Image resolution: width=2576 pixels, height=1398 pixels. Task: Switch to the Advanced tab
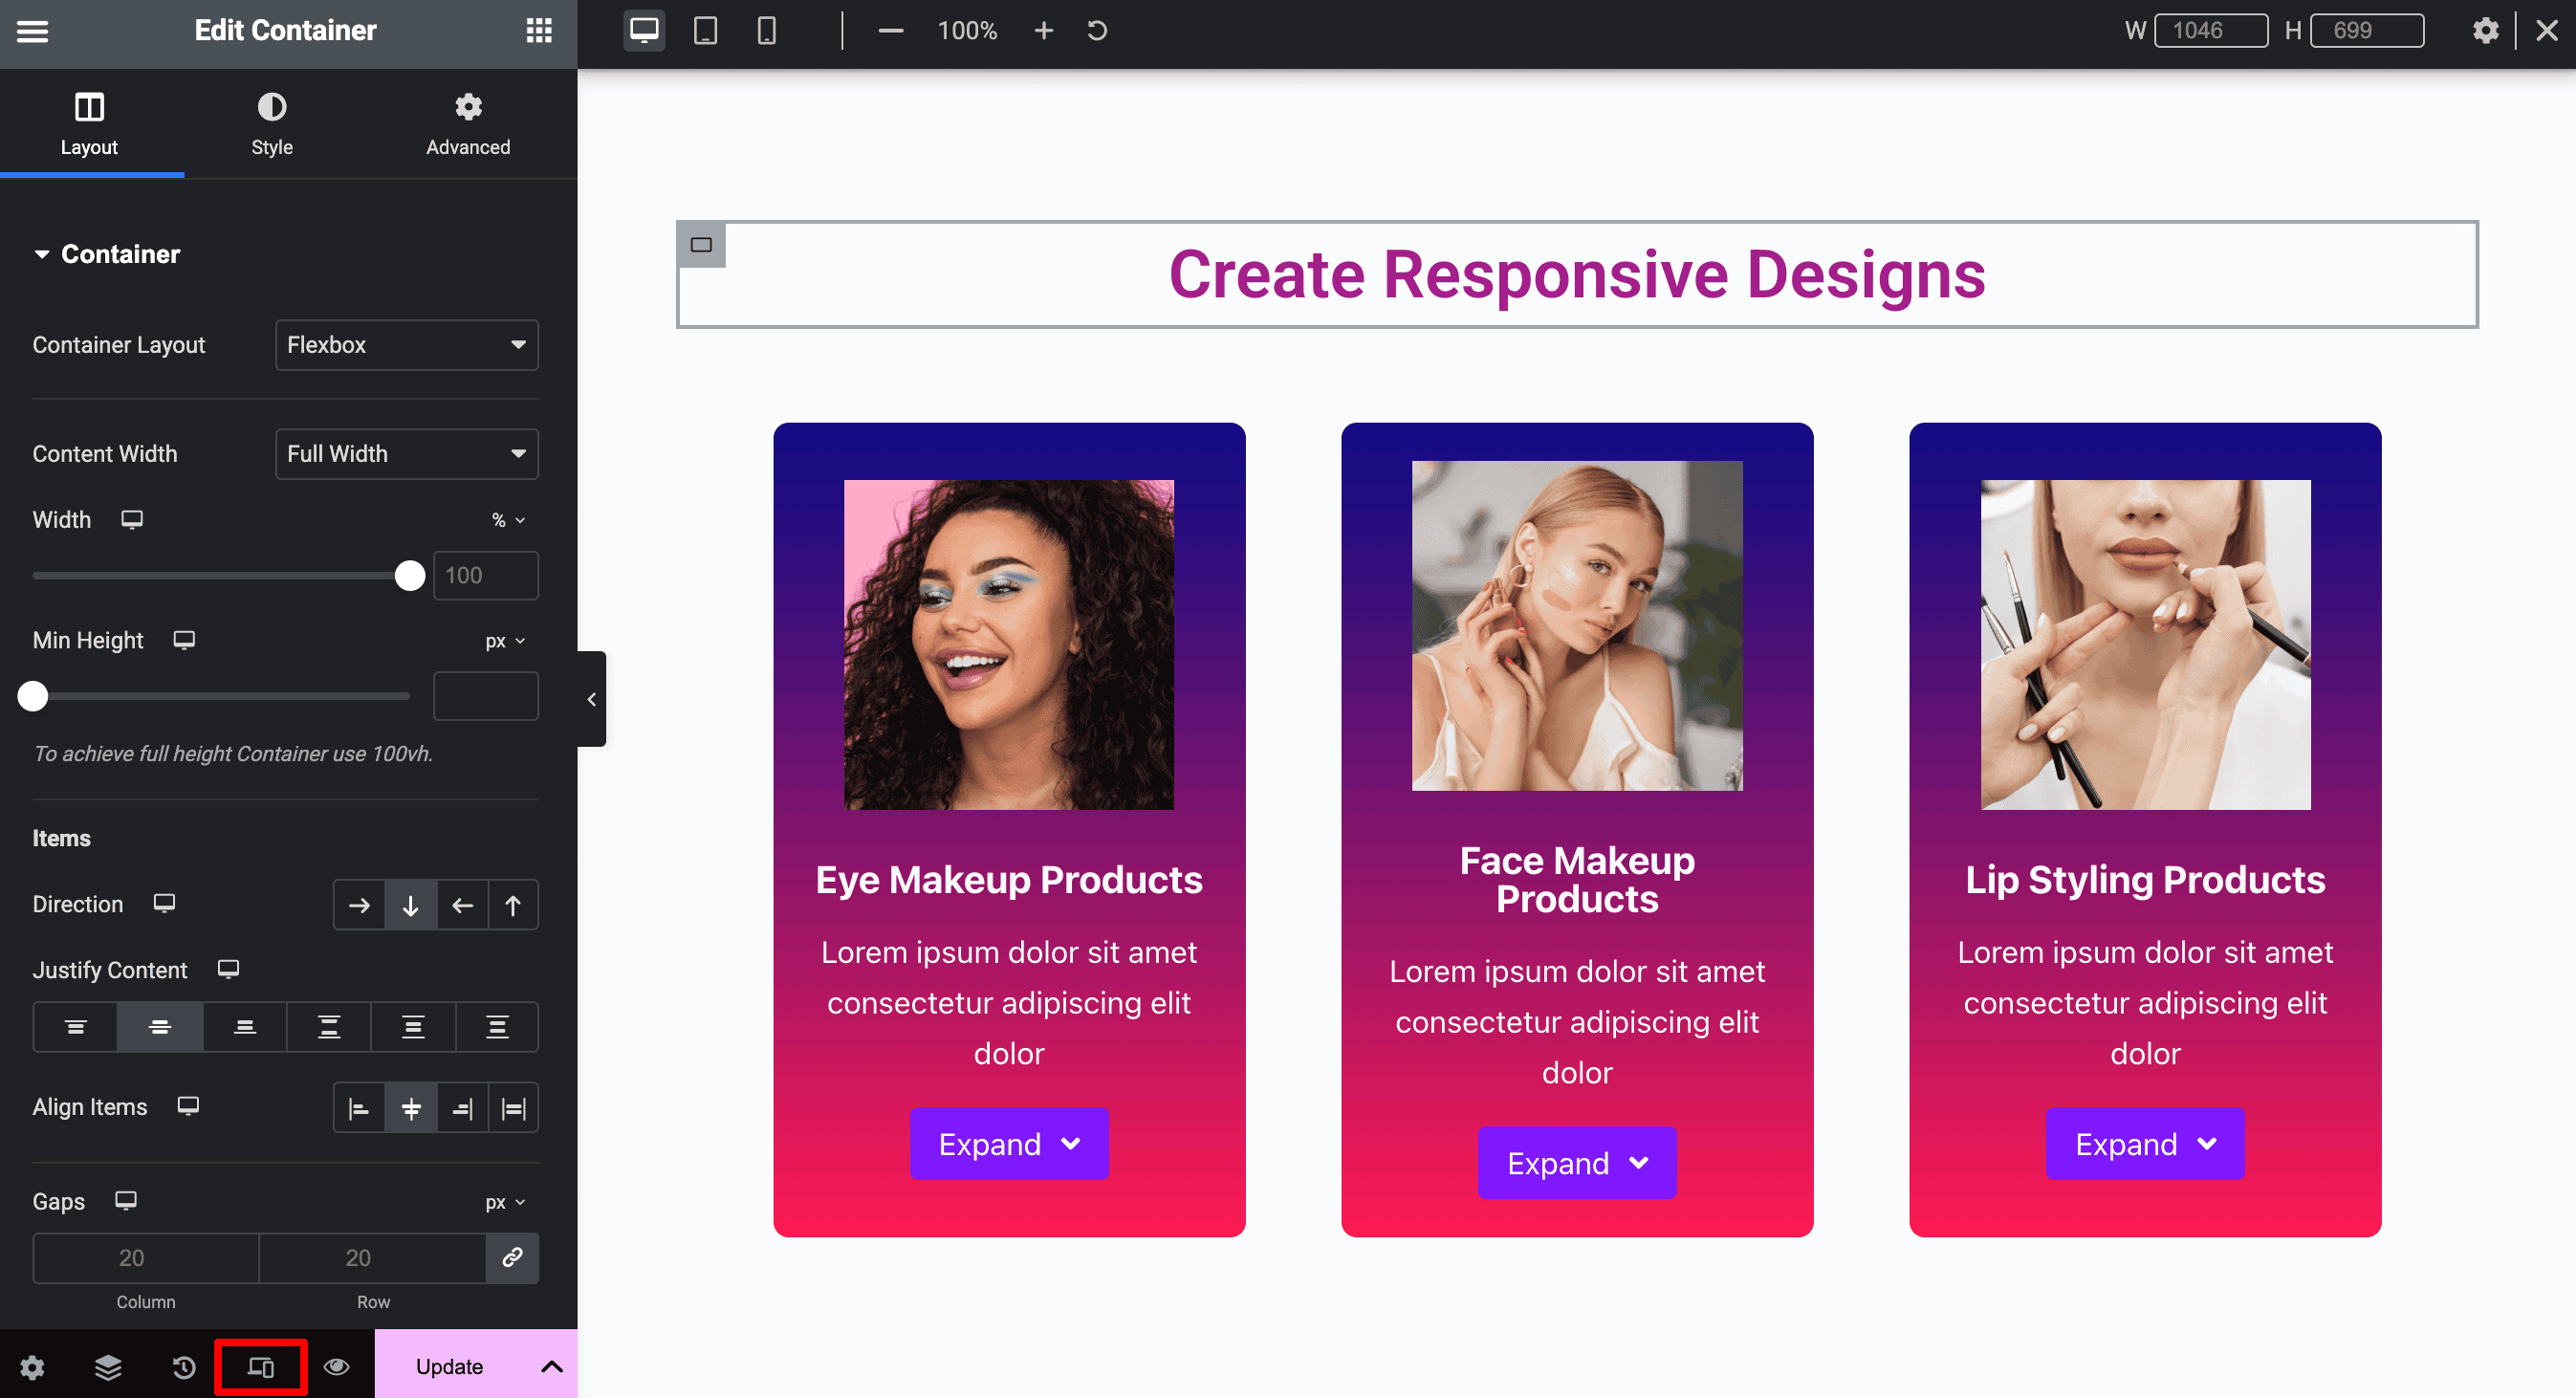click(x=468, y=124)
